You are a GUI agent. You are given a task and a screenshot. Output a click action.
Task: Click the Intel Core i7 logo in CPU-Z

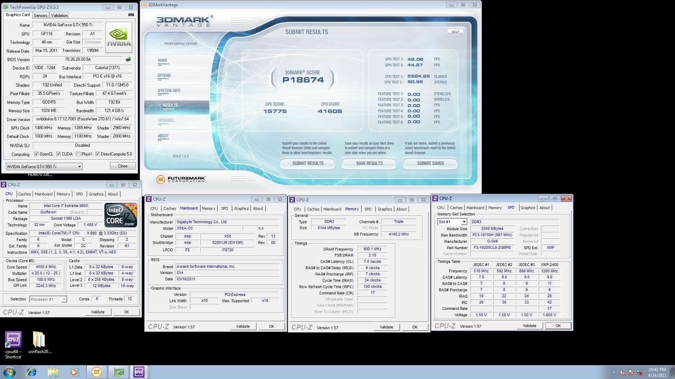point(121,215)
